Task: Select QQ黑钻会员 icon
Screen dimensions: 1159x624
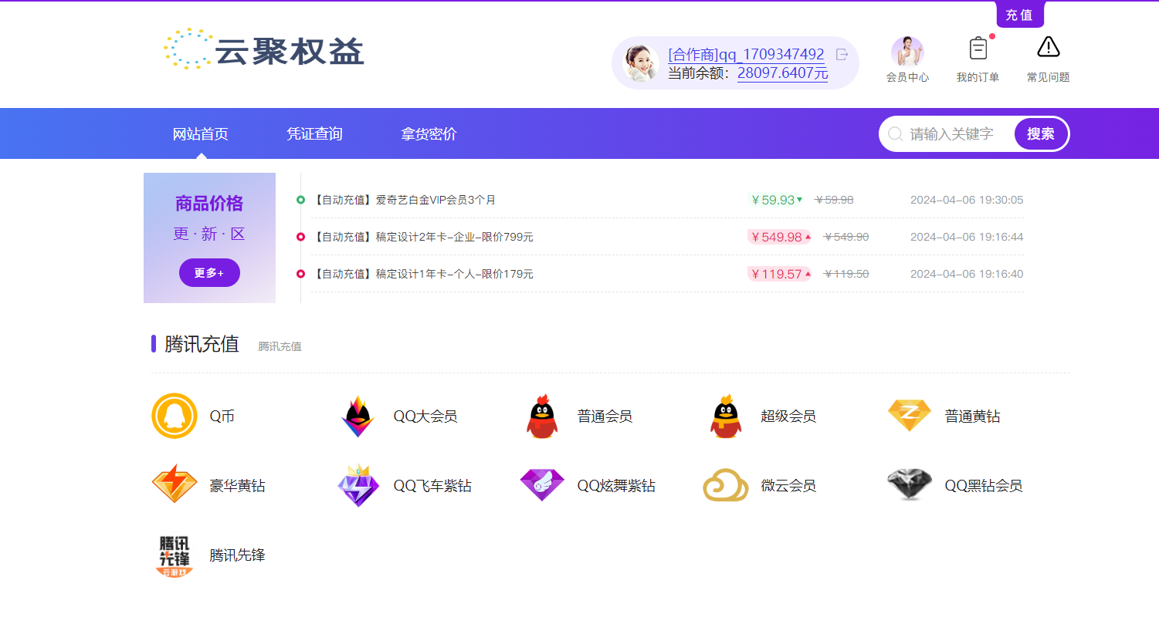Action: (909, 485)
